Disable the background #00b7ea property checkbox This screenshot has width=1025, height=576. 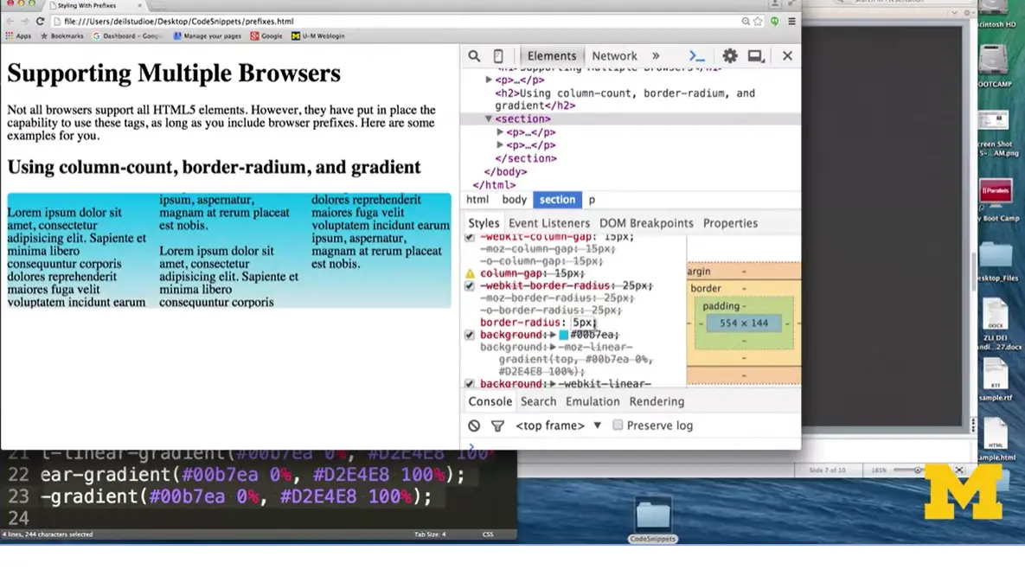click(x=468, y=335)
